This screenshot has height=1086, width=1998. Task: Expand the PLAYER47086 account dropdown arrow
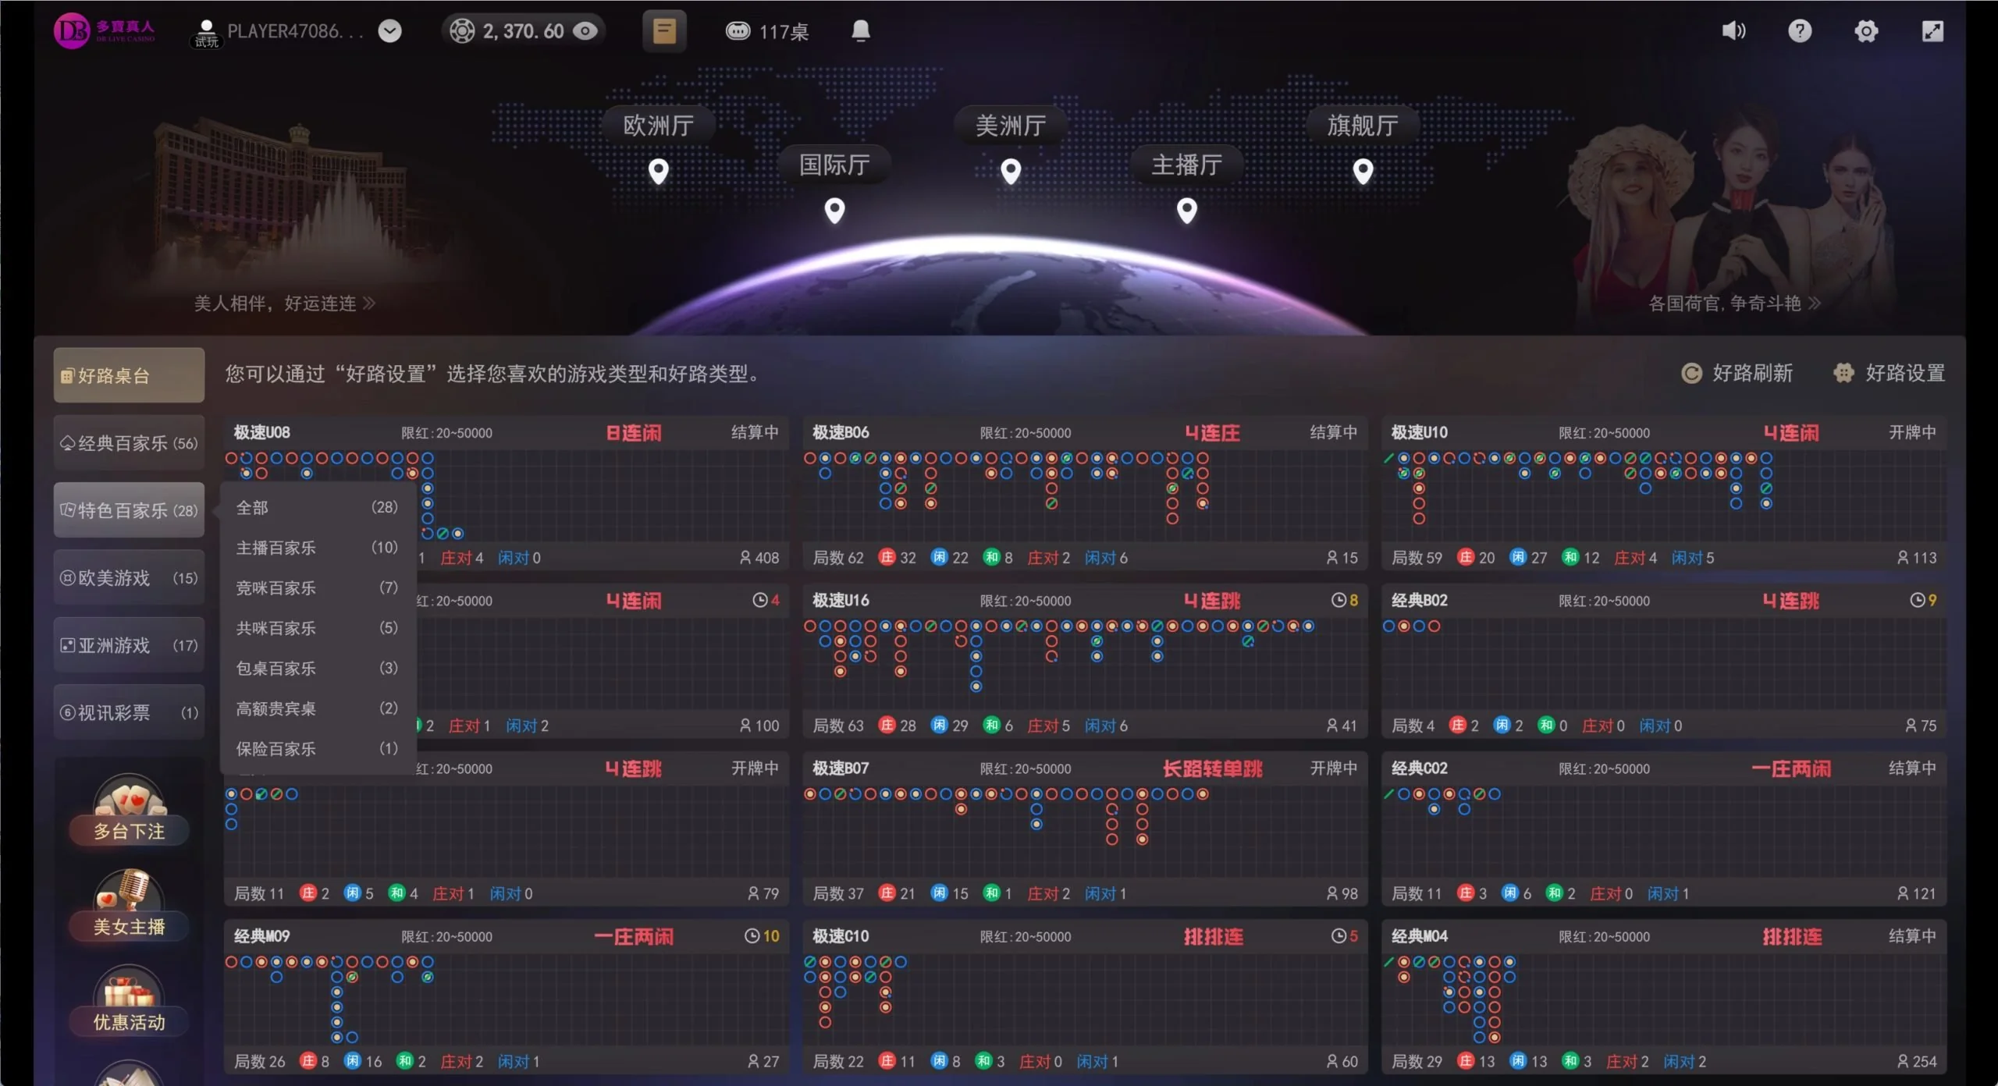click(389, 31)
